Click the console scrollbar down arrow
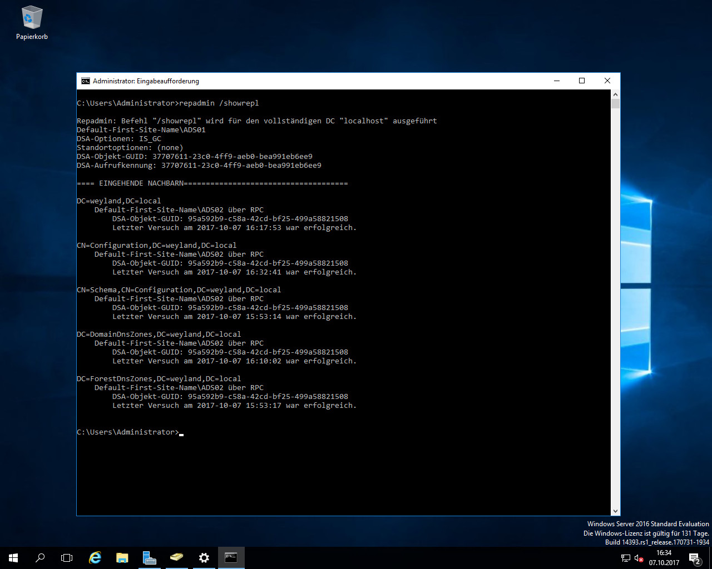This screenshot has width=712, height=569. click(x=615, y=511)
